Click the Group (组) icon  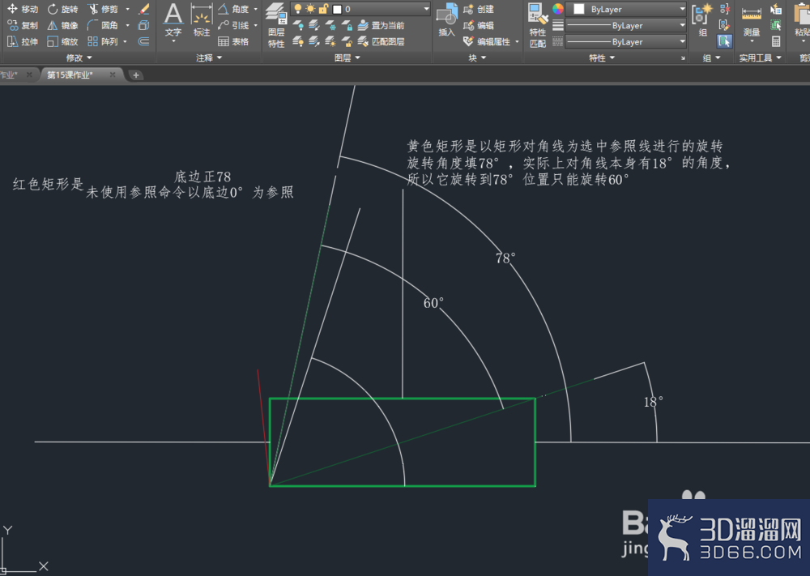702,21
